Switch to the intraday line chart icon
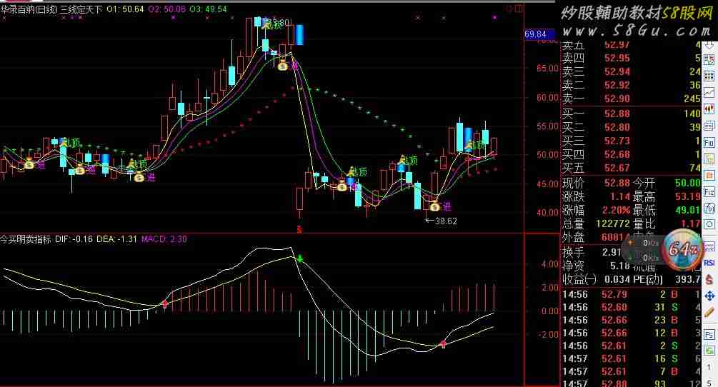 [709, 92]
